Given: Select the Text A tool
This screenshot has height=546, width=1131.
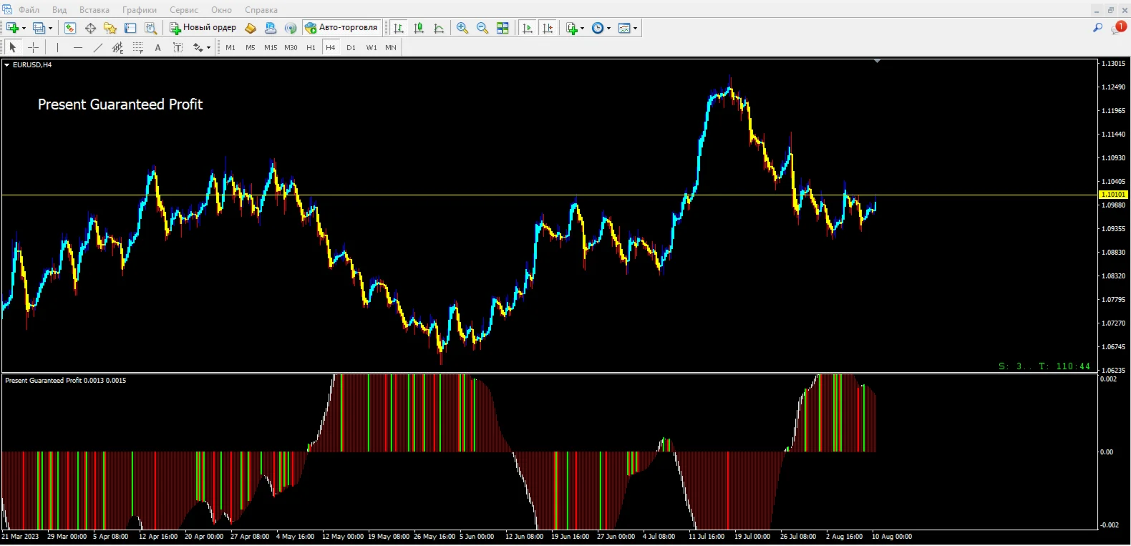Looking at the screenshot, I should 157,47.
